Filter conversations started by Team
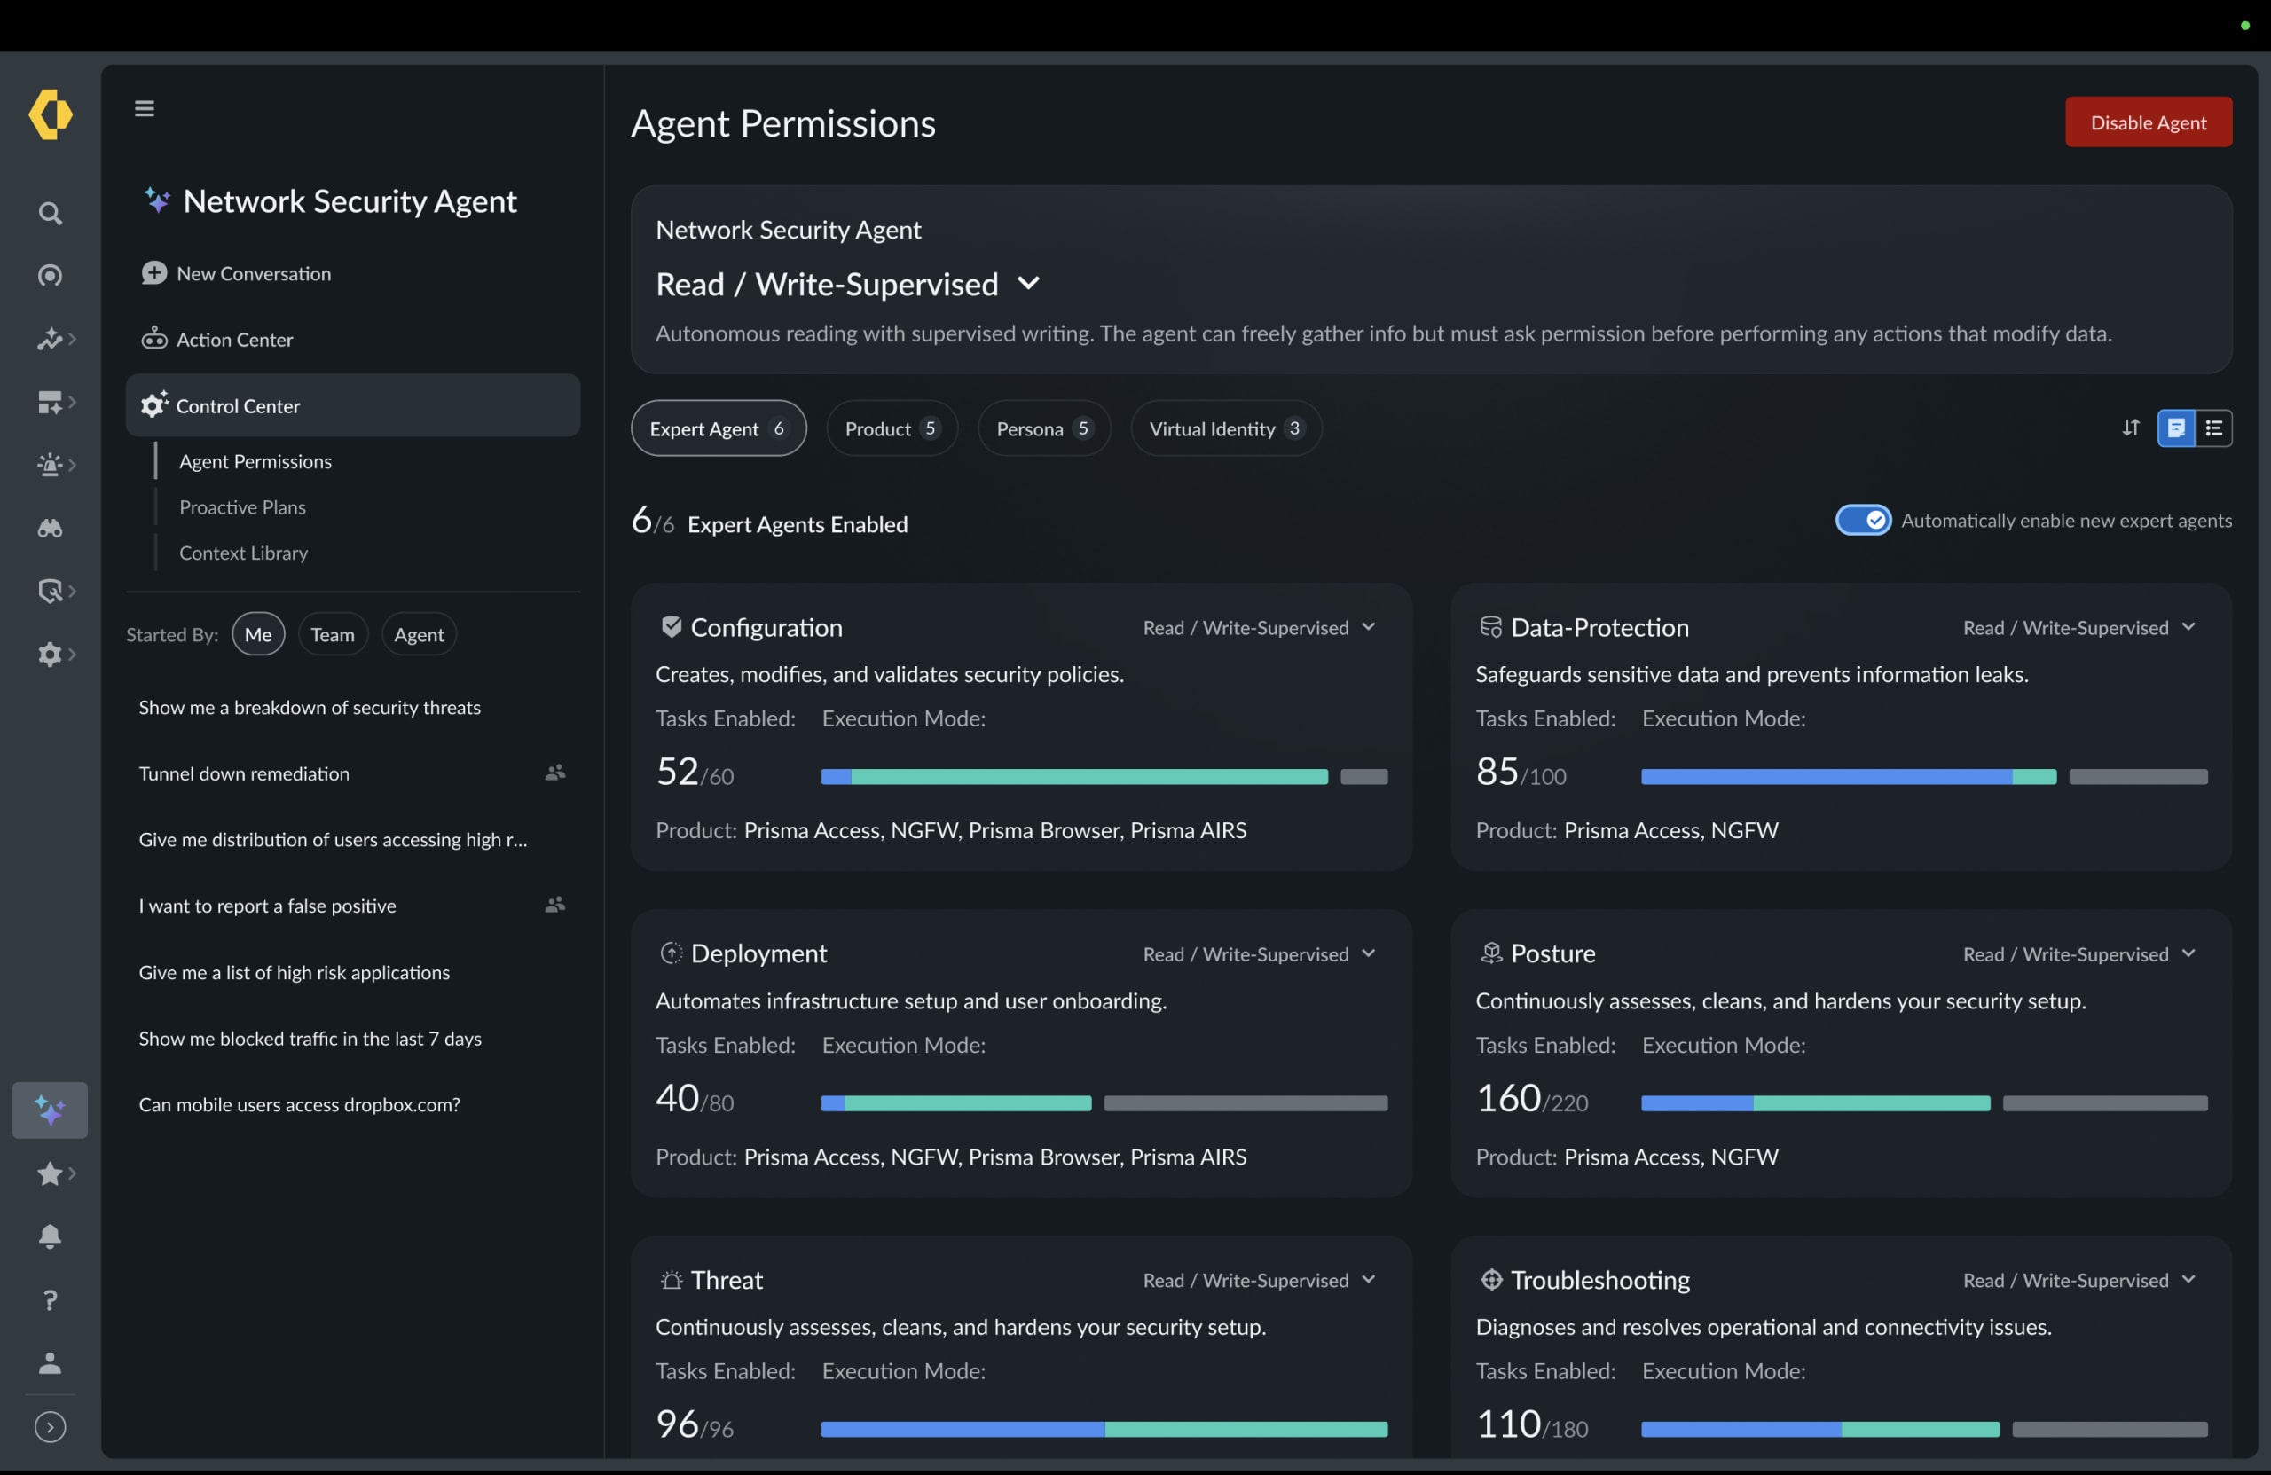The image size is (2271, 1475). point(332,634)
